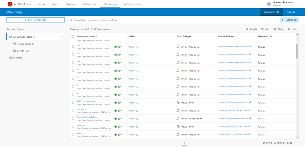Click the ArcGIS Monitor logo icon
The height and width of the screenshot is (147, 305).
click(x=10, y=4)
